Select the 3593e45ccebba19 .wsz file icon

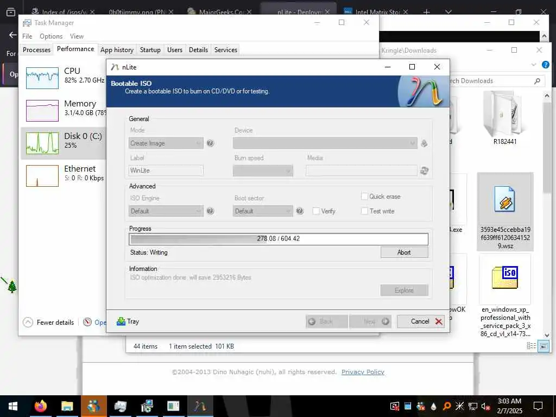pos(505,211)
